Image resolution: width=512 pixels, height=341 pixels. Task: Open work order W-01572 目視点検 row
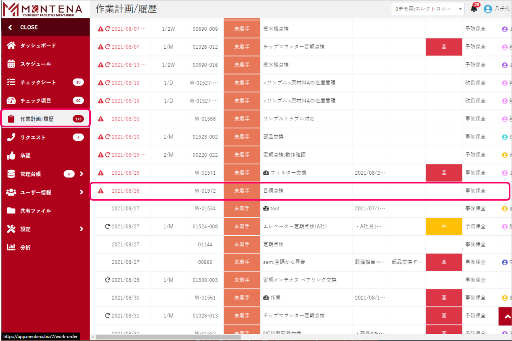click(x=273, y=191)
